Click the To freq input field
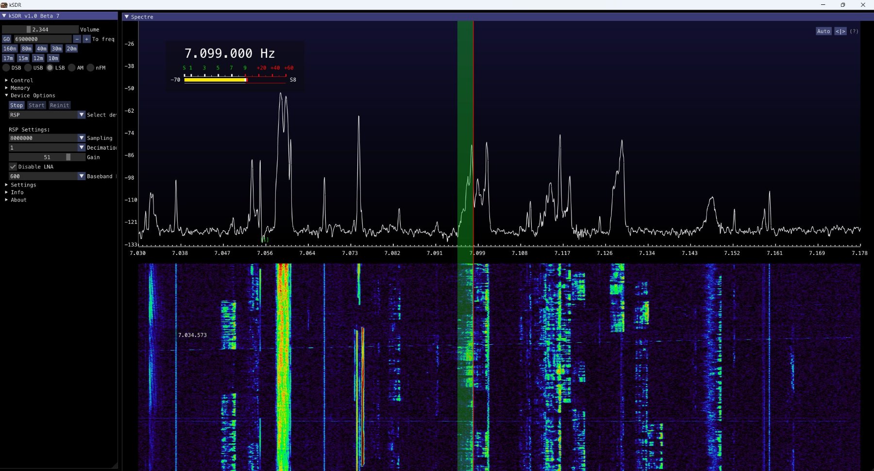 pos(42,39)
